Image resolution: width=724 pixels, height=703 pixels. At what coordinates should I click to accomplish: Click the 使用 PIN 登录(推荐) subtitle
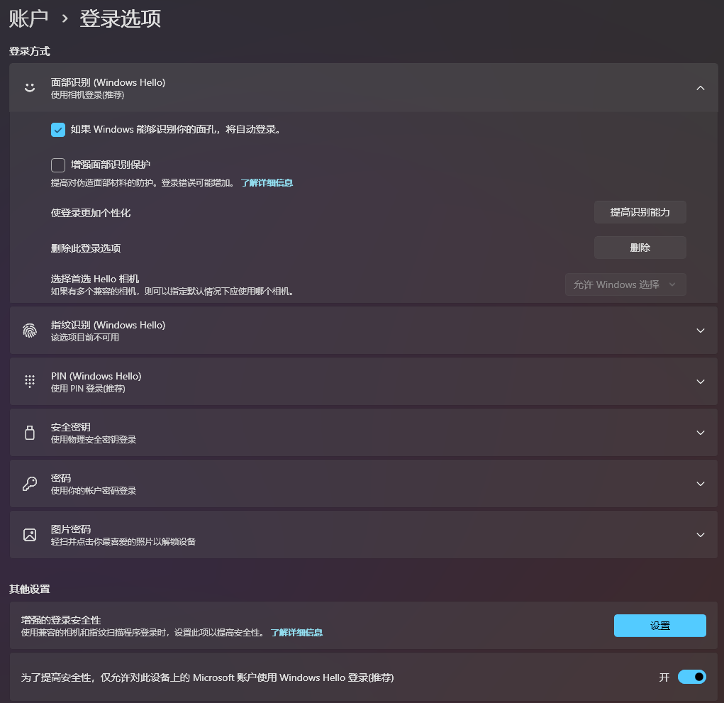88,389
